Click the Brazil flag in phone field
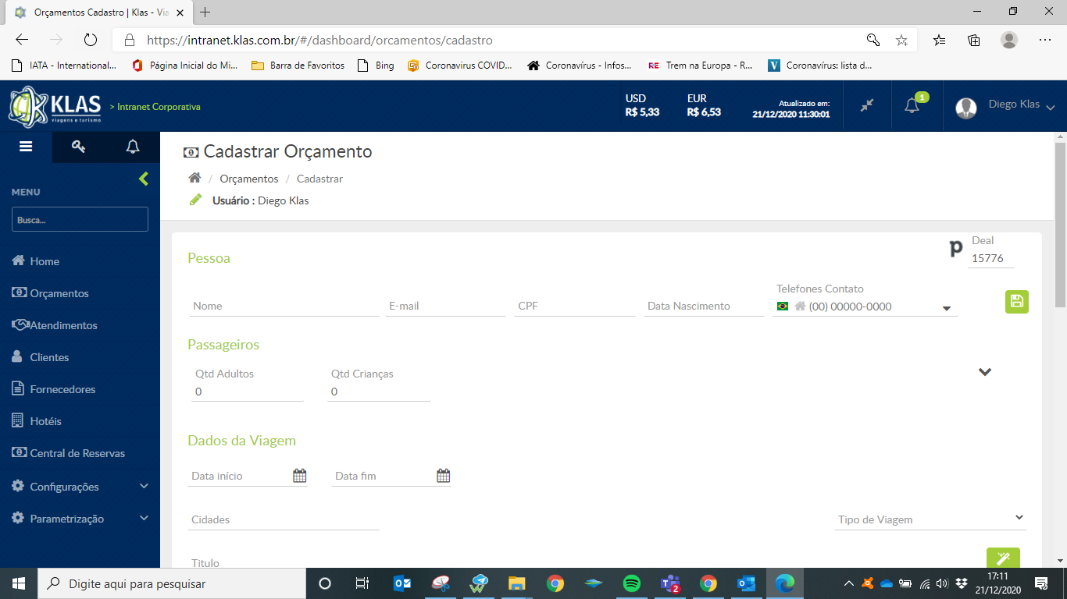This screenshot has height=599, width=1067. (783, 307)
